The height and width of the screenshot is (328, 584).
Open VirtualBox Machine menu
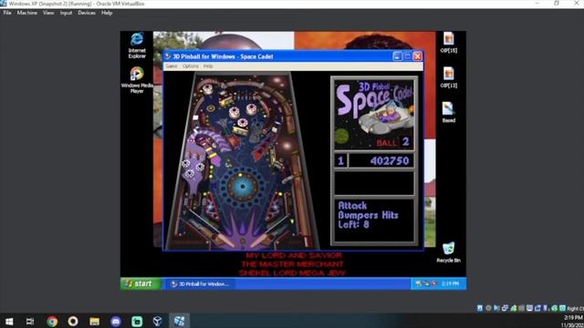tap(26, 13)
